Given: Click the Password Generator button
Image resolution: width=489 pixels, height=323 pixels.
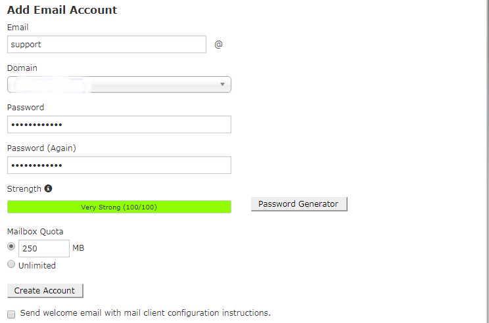Looking at the screenshot, I should [x=299, y=204].
